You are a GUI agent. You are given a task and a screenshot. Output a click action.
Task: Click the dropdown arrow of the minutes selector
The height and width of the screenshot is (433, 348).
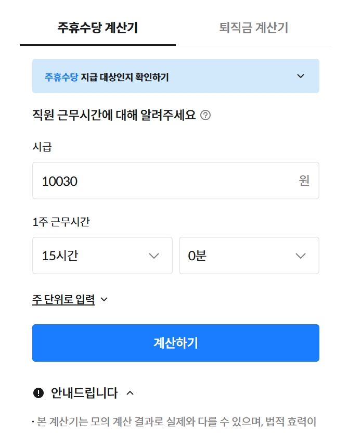[300, 256]
